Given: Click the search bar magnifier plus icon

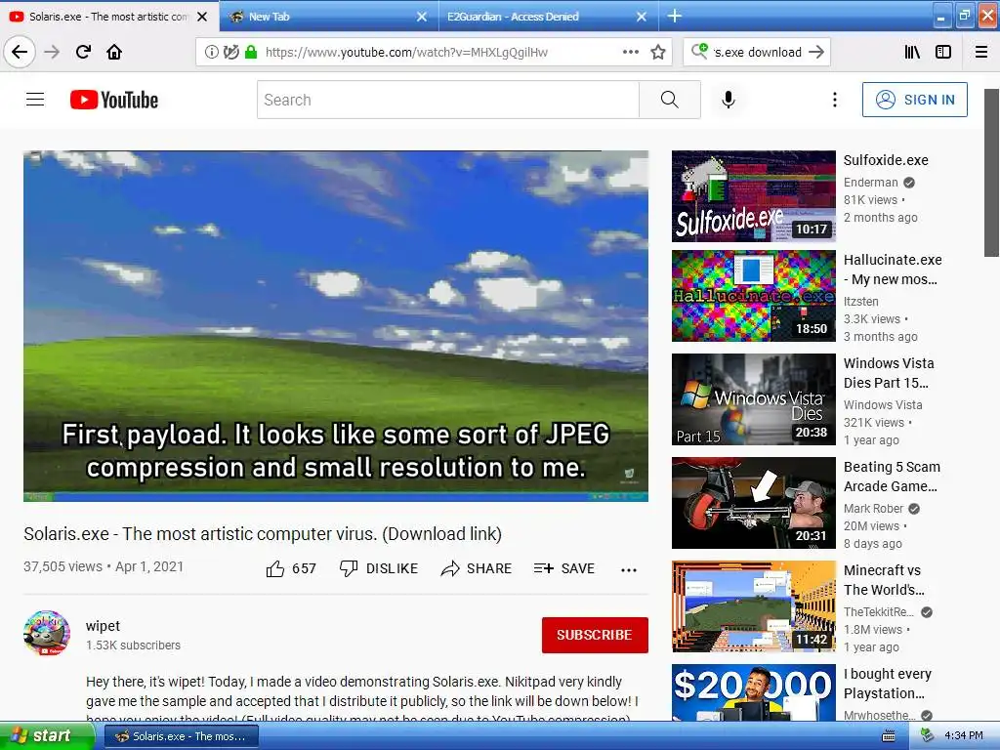Looking at the screenshot, I should (699, 51).
